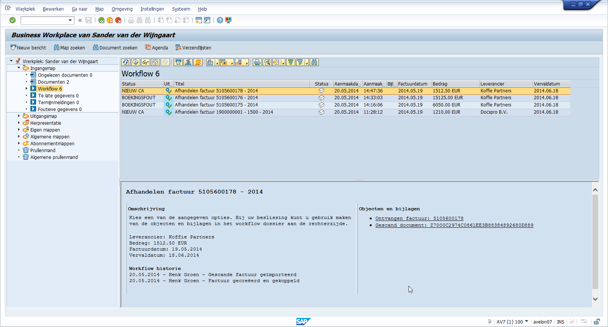Click the SAP system status info arrow
Image resolution: width=608 pixels, height=327 pixels.
490,321
